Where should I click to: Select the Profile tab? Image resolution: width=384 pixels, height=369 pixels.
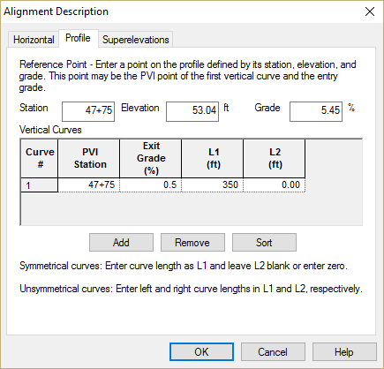click(79, 38)
